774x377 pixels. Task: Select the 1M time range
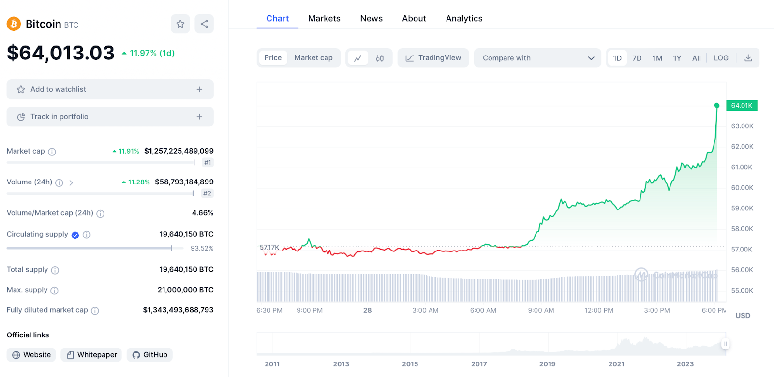coord(657,58)
